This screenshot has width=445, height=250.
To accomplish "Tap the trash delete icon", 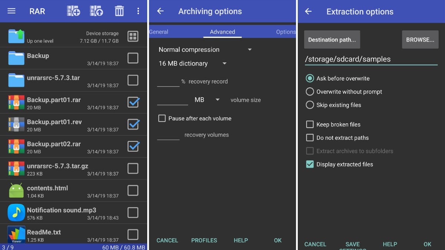I will (119, 11).
